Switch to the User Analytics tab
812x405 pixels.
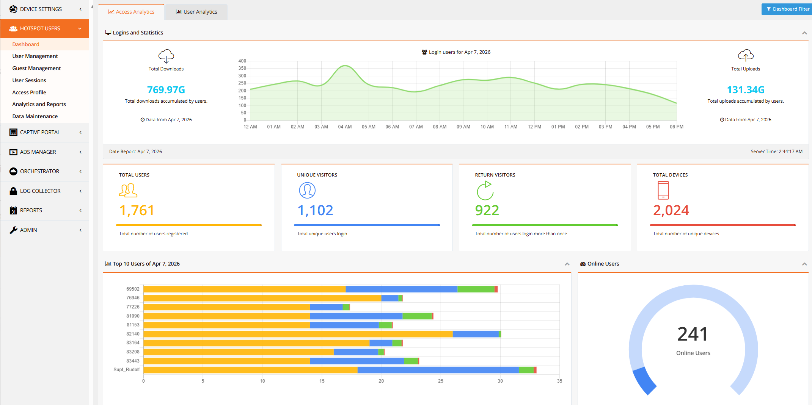pyautogui.click(x=196, y=12)
